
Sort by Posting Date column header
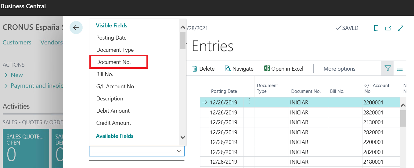224,91
